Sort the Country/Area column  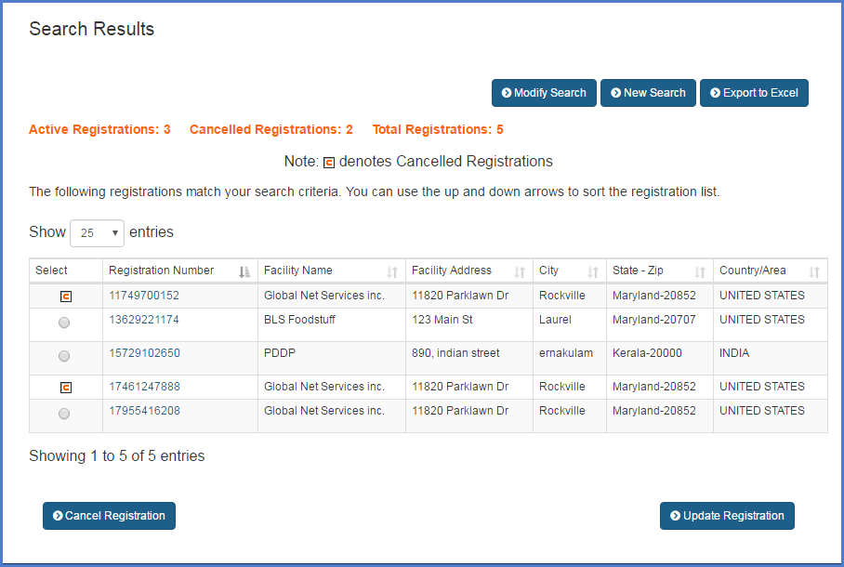814,271
